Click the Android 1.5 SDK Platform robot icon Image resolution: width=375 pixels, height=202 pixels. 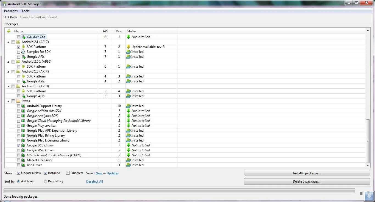[24, 91]
